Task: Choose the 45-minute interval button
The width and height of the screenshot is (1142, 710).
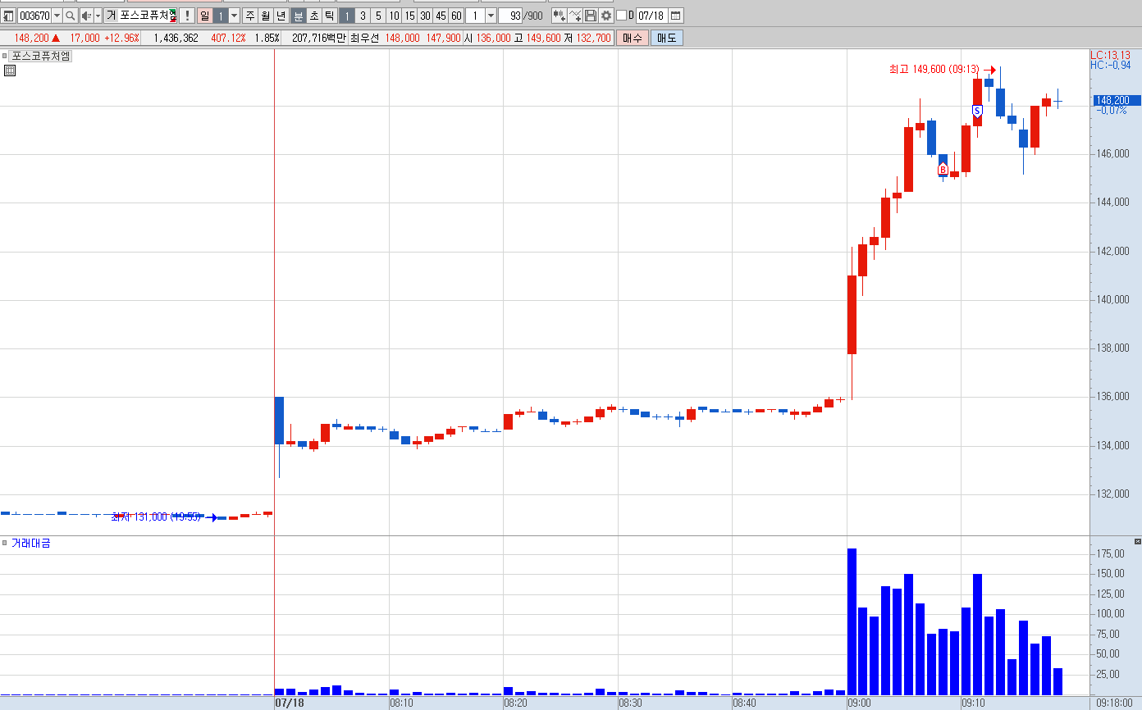Action: tap(441, 16)
